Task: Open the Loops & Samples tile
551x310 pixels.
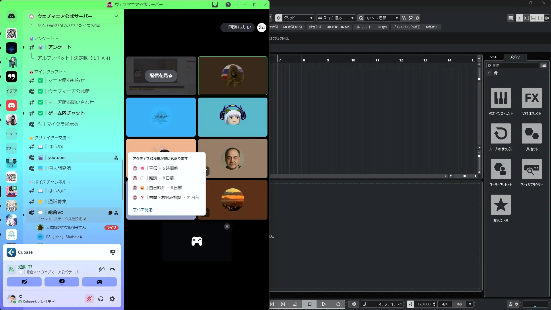Action: coord(500,133)
